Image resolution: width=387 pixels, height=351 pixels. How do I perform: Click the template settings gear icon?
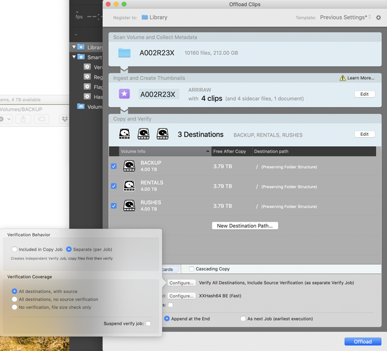379,17
